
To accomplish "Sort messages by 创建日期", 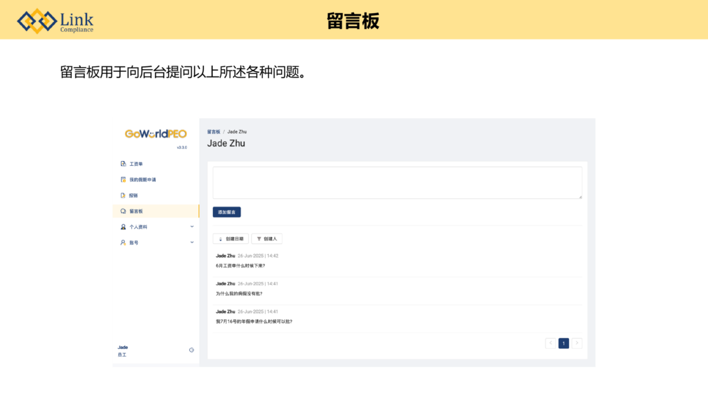I will 230,238.
